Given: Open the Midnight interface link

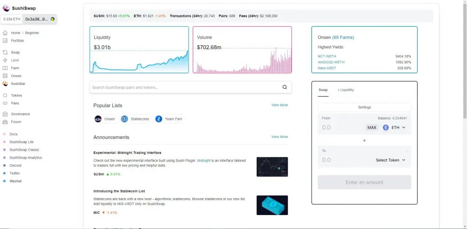Looking at the screenshot, I should [x=204, y=160].
